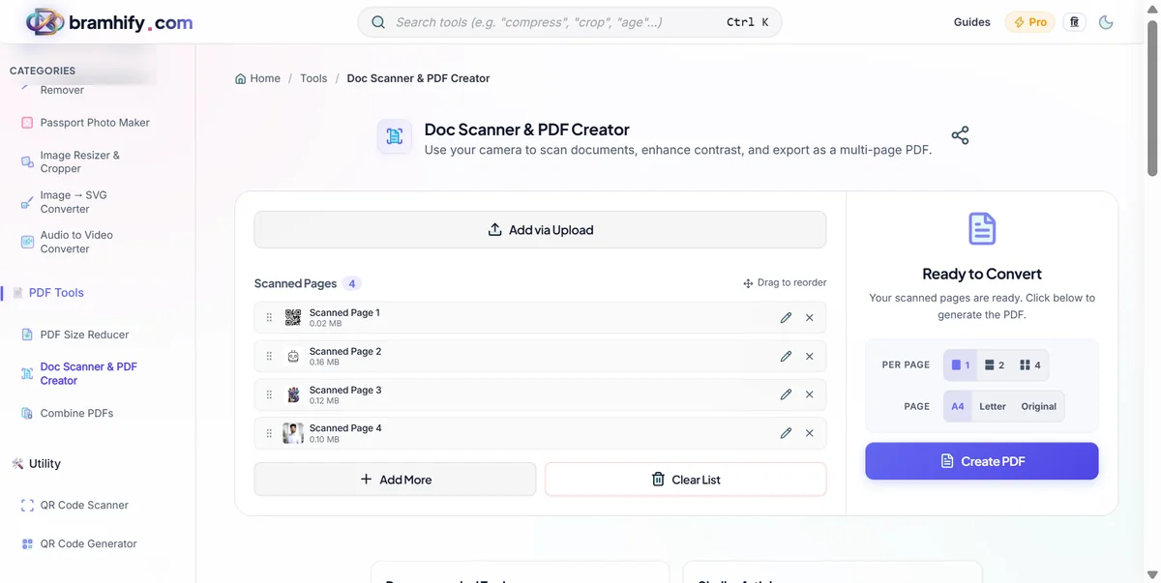Click drag handle of Scanned Page 3
This screenshot has width=1161, height=583.
tap(269, 394)
